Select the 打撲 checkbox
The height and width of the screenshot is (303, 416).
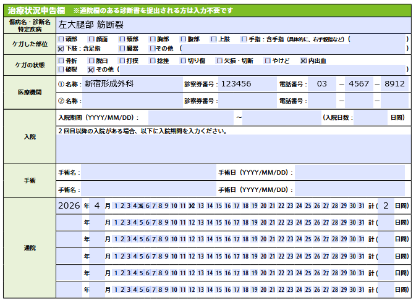tap(122, 60)
